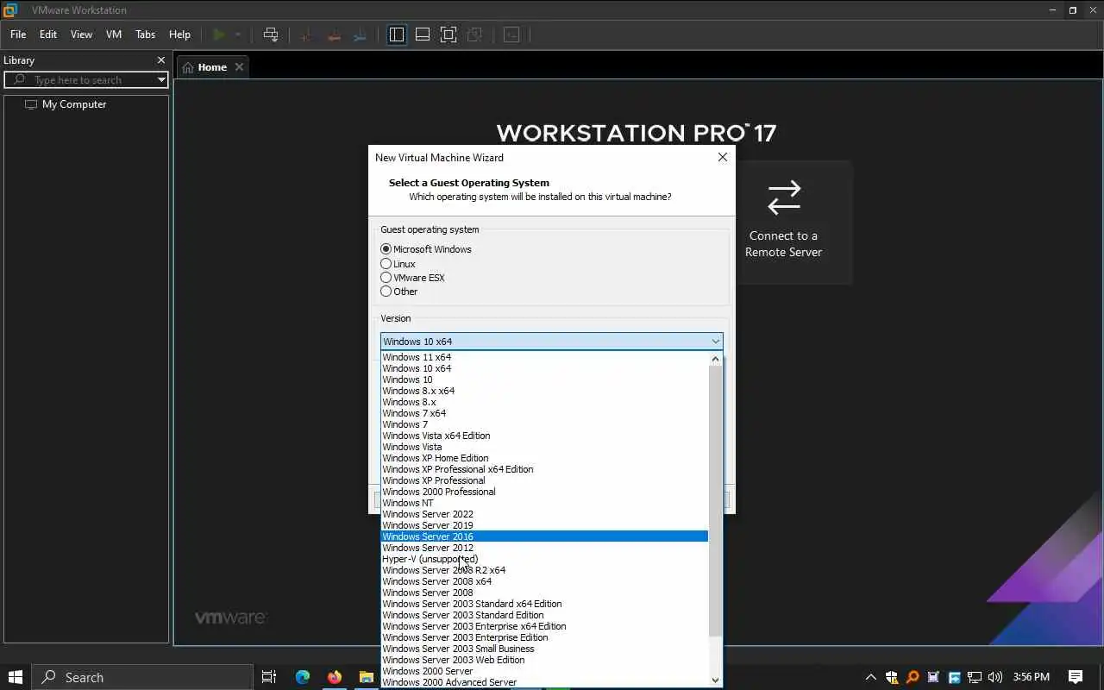Open the power options arrow beside play

(238, 34)
